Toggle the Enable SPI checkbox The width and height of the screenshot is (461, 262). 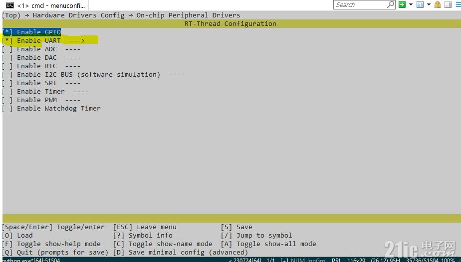pyautogui.click(x=7, y=83)
